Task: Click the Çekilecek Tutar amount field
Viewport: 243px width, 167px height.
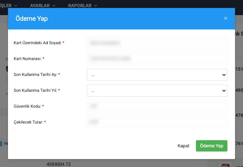Action: (x=157, y=122)
